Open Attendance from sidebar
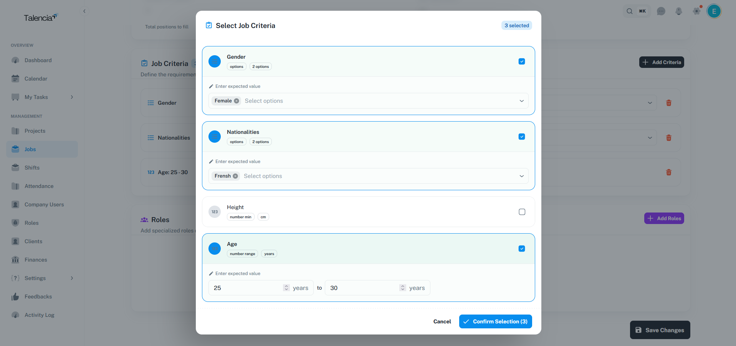The width and height of the screenshot is (736, 346). (39, 186)
